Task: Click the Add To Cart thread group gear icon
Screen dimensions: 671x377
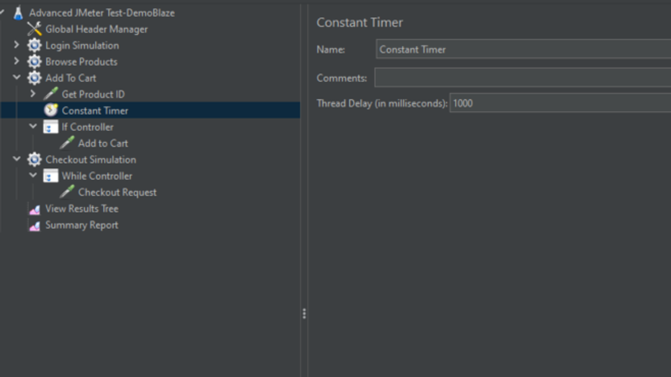Action: click(x=35, y=78)
